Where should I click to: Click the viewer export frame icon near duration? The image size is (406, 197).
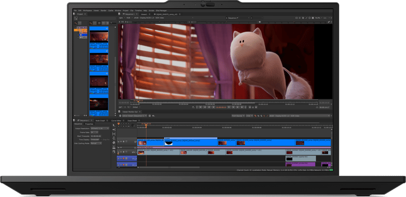click(x=317, y=107)
